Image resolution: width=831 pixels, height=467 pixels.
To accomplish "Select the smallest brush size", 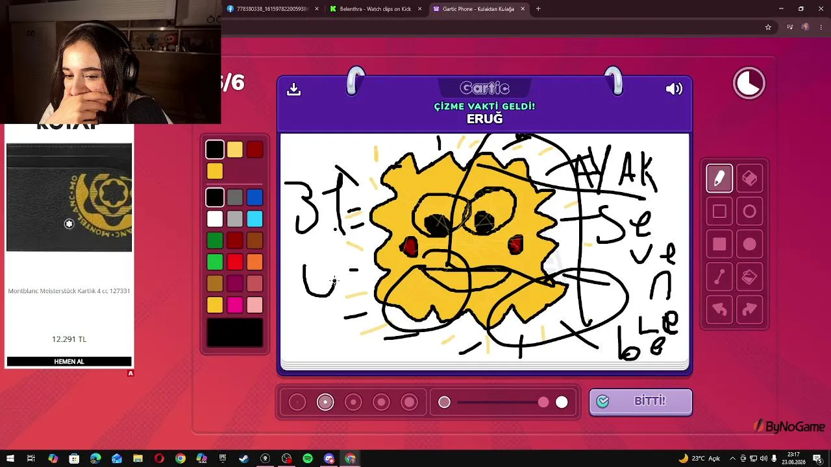I will [297, 403].
